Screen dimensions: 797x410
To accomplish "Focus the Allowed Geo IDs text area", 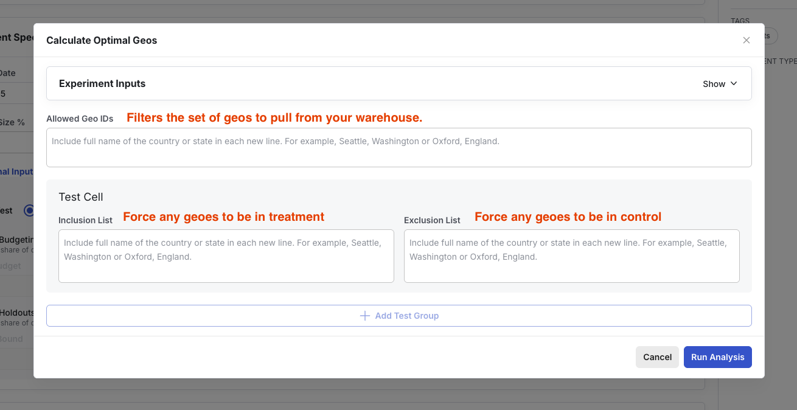I will (399, 147).
